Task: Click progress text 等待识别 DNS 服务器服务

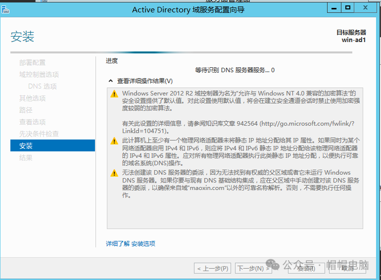Action: pos(235,70)
